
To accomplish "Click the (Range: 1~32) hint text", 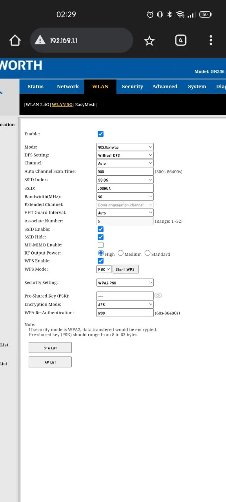I will tap(168, 221).
